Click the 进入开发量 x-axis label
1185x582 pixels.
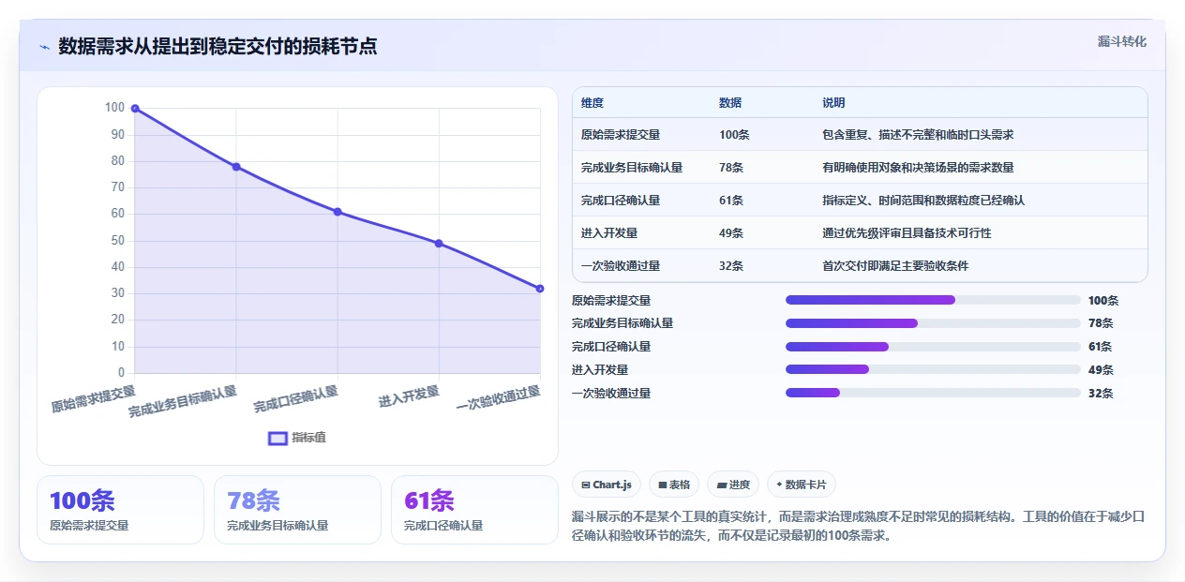pyautogui.click(x=409, y=396)
